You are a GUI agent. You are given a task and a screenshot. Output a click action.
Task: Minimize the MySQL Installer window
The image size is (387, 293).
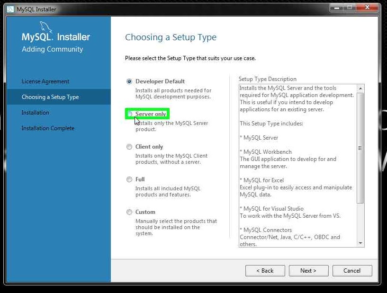337,8
